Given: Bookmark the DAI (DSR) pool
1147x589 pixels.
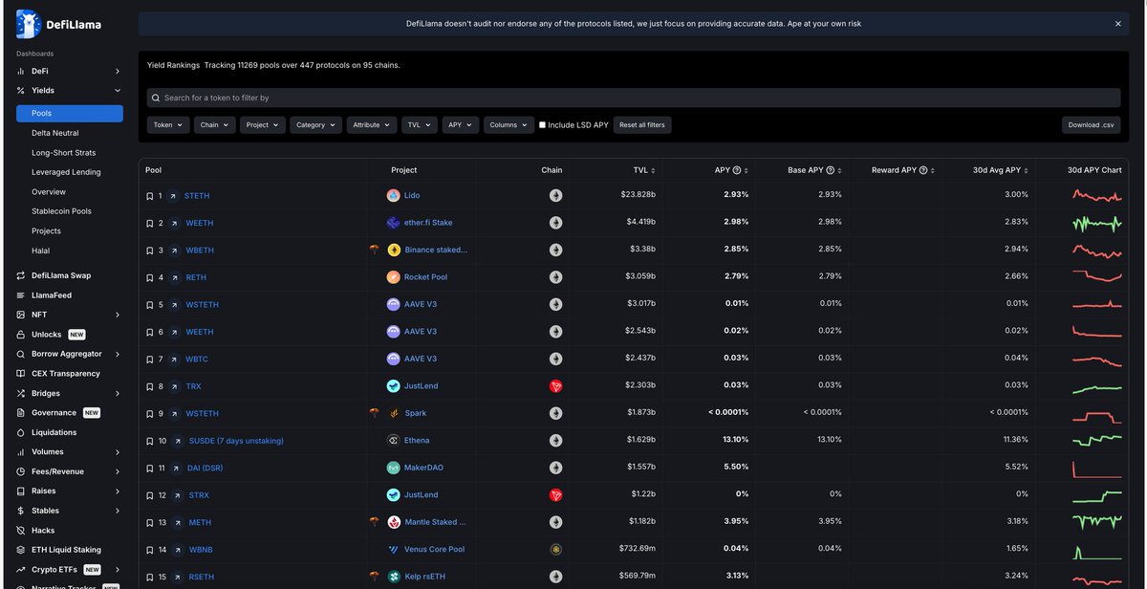Looking at the screenshot, I should (x=149, y=469).
